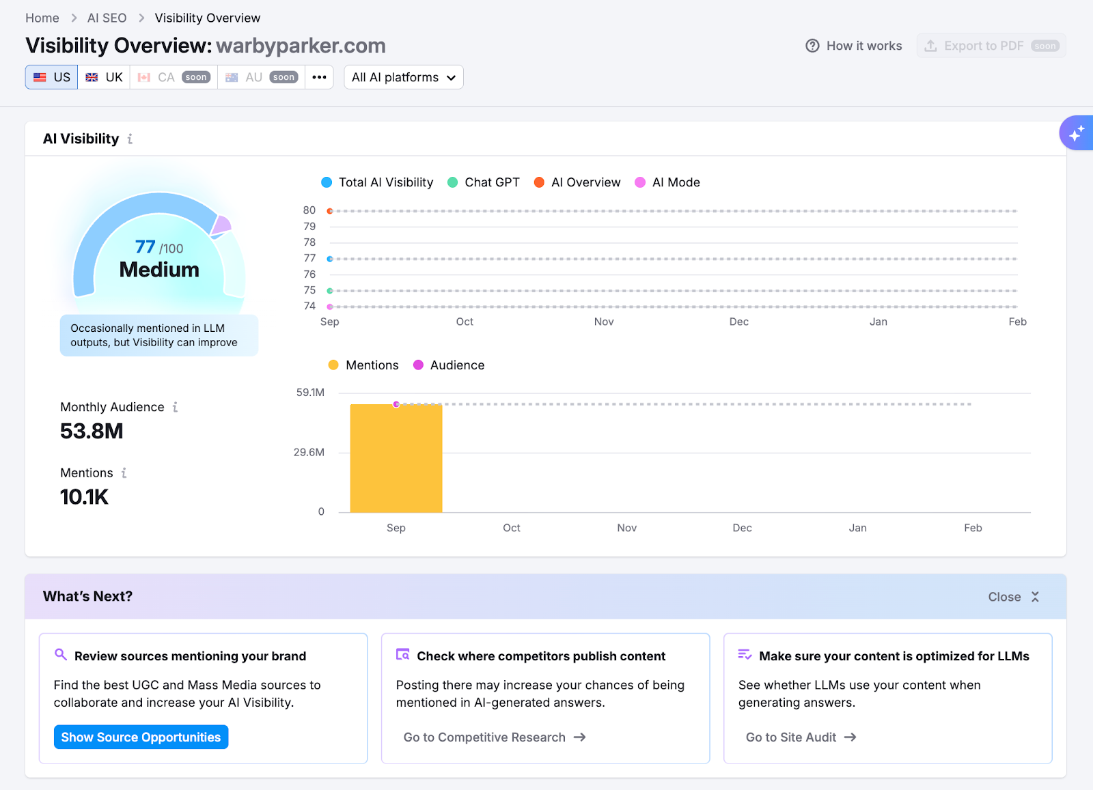Click the Monthly Audience info icon

[x=176, y=407]
